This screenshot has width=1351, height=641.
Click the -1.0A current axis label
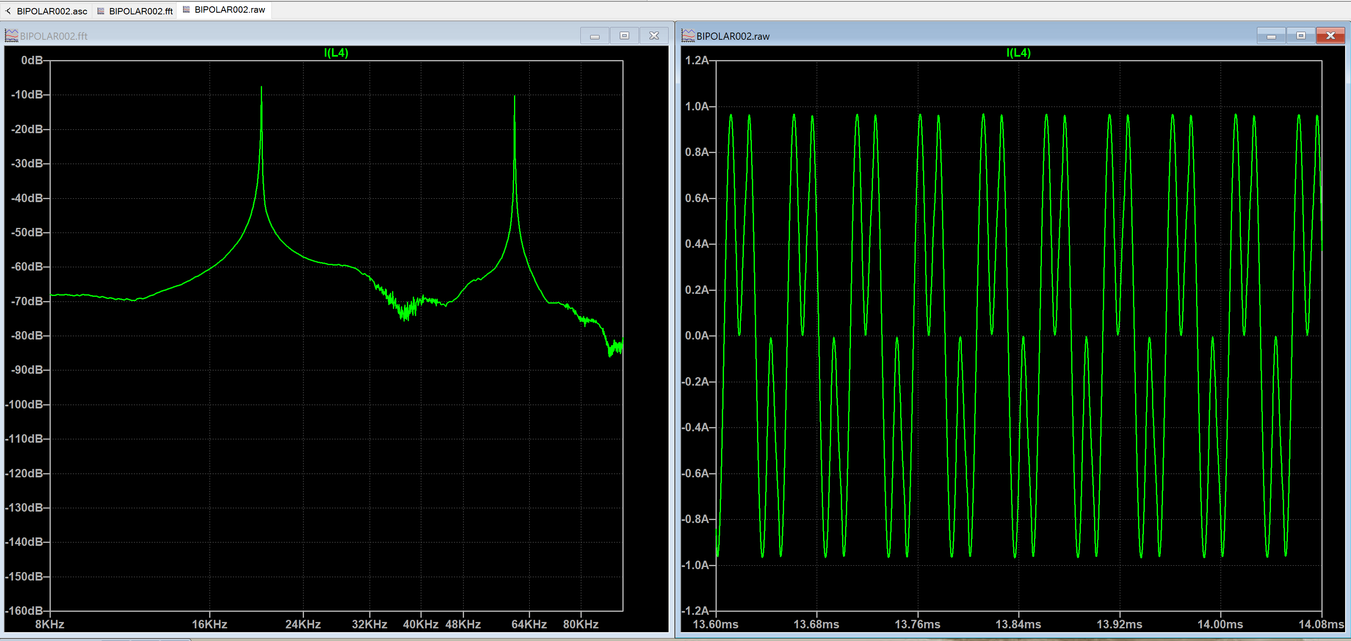695,565
